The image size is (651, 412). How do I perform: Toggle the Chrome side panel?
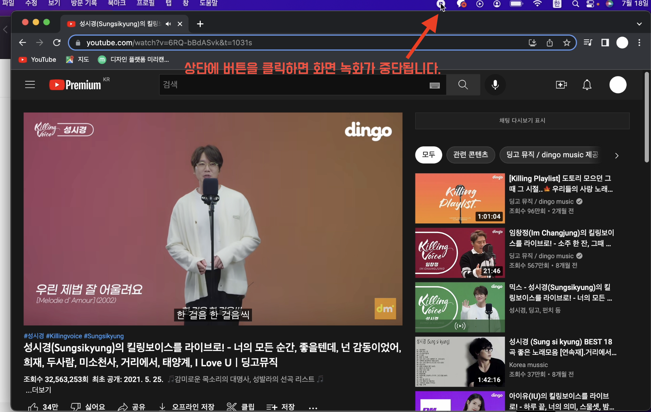coord(605,43)
